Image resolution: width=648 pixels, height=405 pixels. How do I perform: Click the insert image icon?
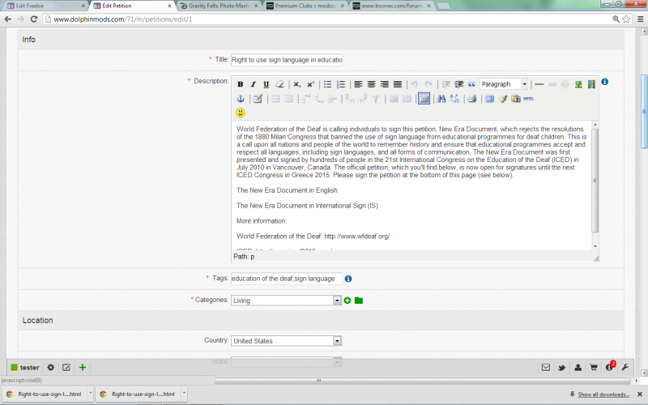[578, 84]
